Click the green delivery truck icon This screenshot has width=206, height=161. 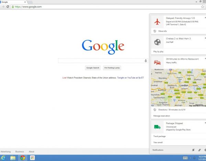click(x=158, y=127)
